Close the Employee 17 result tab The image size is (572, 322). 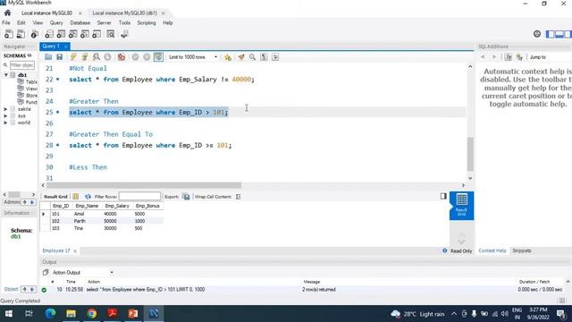(75, 251)
